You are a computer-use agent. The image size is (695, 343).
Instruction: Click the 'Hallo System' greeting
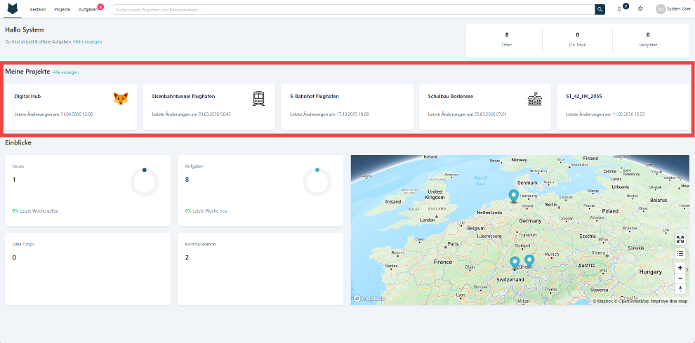(x=25, y=29)
